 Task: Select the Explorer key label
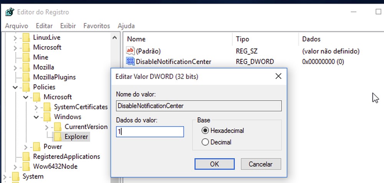click(x=76, y=137)
